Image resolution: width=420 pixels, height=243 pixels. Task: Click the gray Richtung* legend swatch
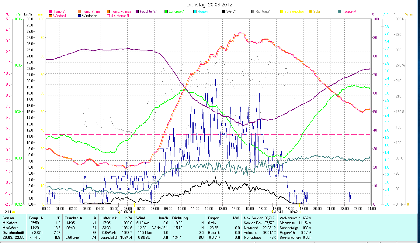[x=253, y=12]
